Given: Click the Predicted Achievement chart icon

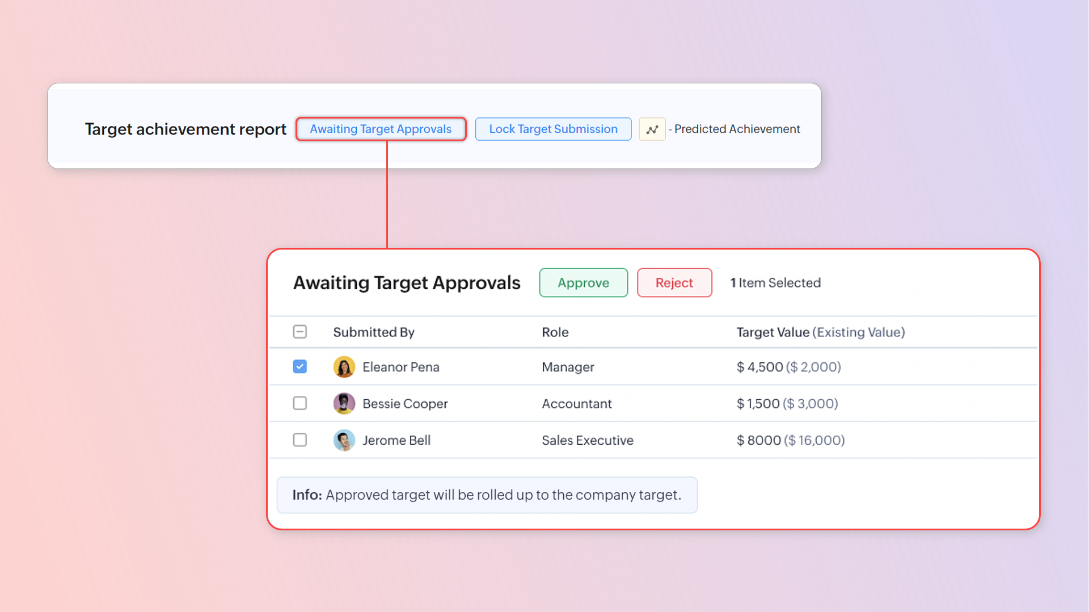Looking at the screenshot, I should tap(652, 129).
